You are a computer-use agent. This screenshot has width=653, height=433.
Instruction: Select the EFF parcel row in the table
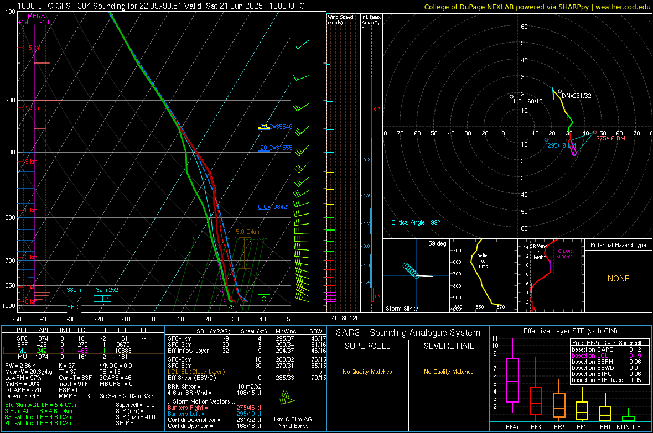[82, 345]
